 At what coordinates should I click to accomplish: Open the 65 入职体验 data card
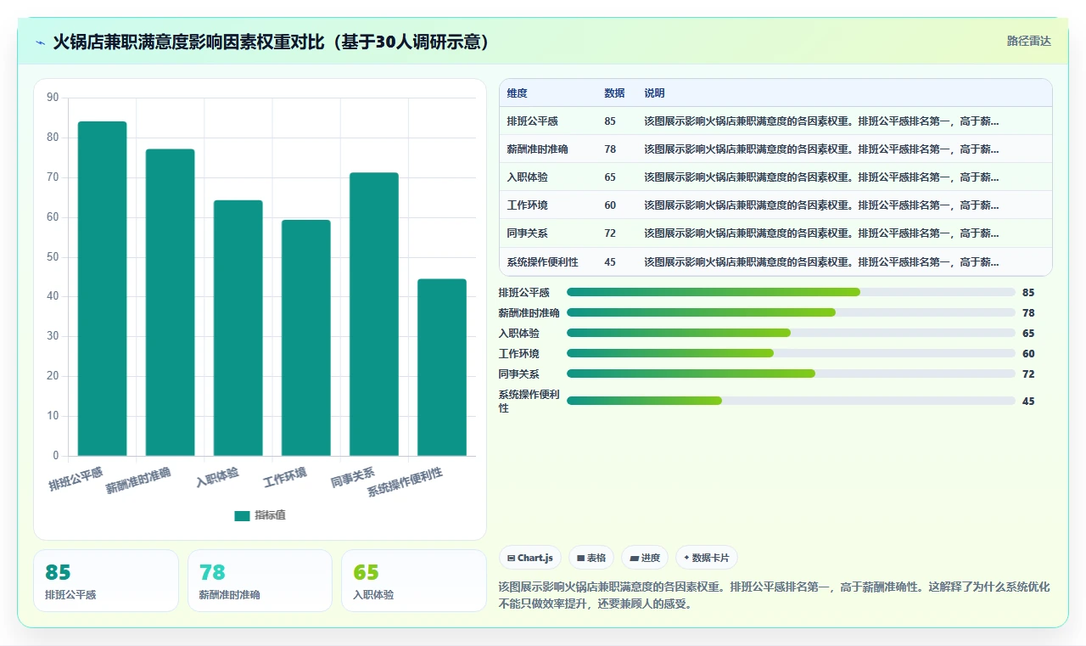(413, 581)
